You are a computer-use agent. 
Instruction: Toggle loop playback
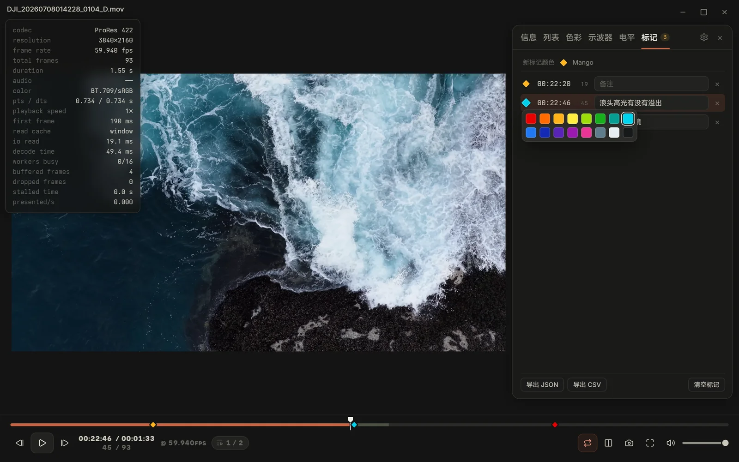click(588, 443)
